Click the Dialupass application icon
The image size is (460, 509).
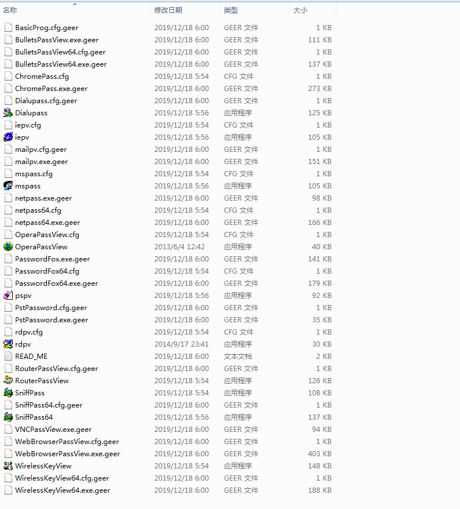coord(8,113)
